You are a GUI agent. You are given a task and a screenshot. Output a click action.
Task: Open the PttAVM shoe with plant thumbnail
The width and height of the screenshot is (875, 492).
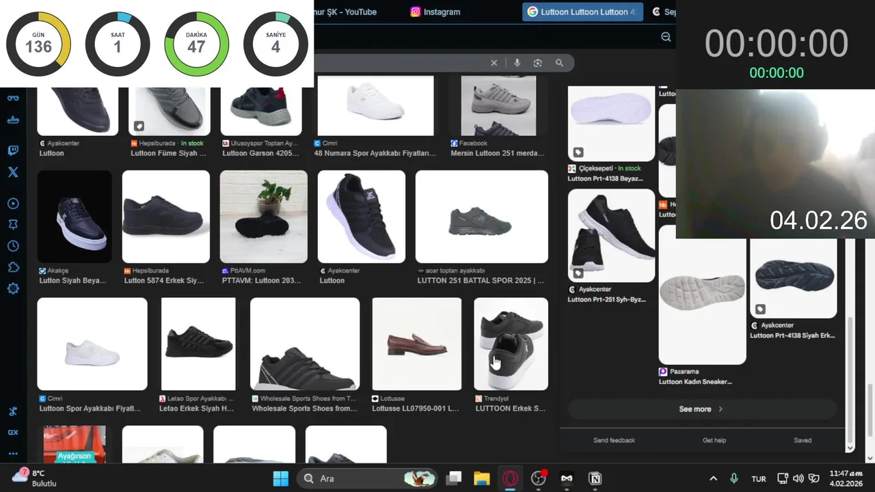(x=264, y=217)
